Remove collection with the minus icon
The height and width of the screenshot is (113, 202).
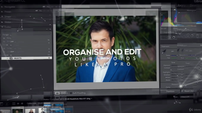pos(47,29)
